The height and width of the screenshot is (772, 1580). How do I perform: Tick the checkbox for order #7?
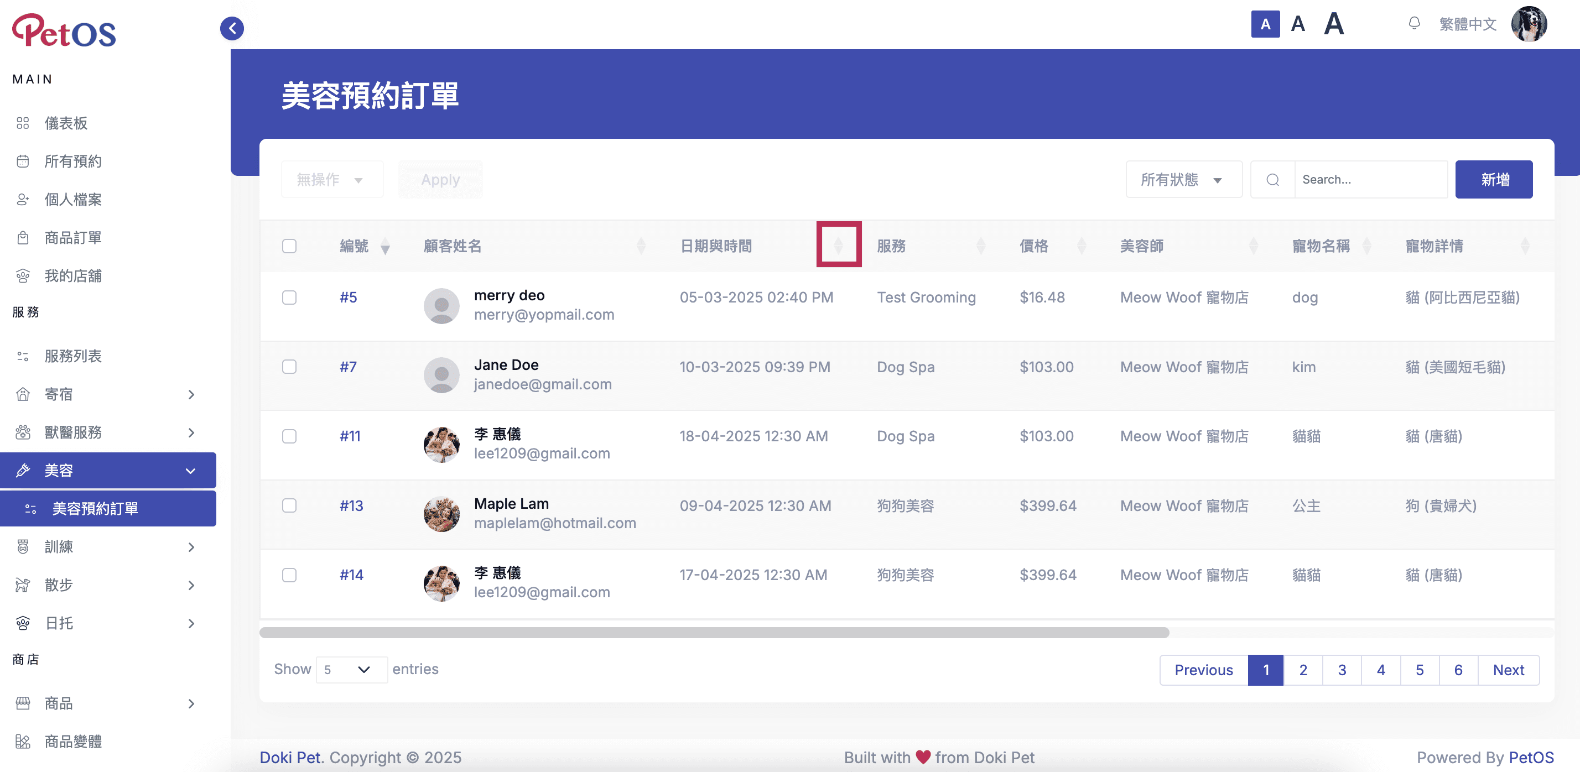point(289,367)
